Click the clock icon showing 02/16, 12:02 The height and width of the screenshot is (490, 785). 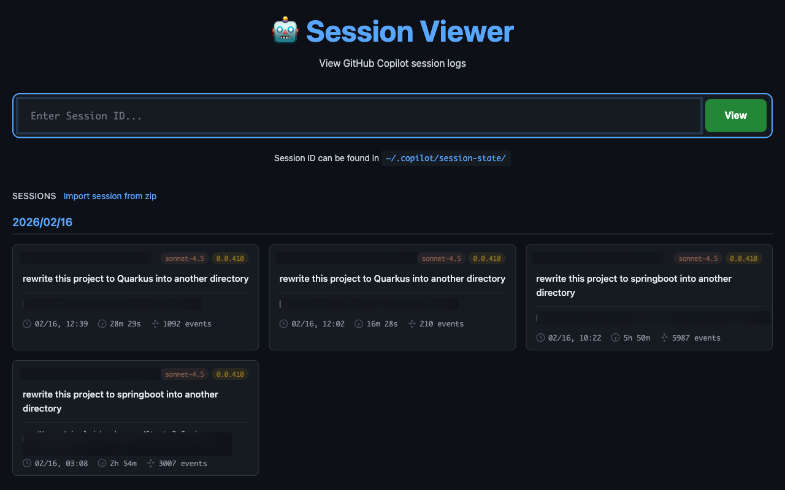pyautogui.click(x=284, y=323)
